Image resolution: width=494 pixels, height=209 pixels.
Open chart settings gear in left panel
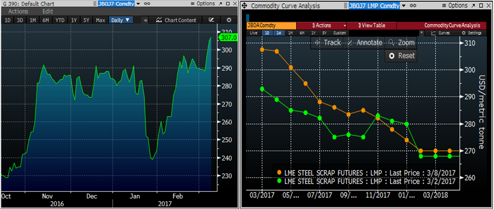coord(229,20)
